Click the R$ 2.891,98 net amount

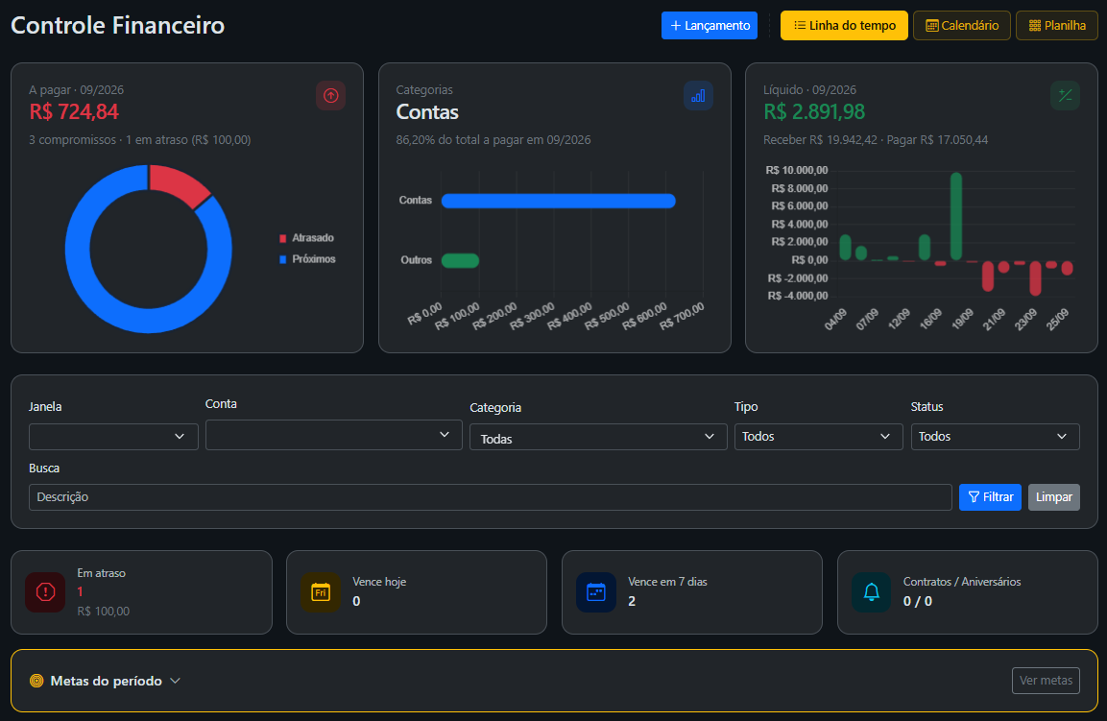pos(814,111)
